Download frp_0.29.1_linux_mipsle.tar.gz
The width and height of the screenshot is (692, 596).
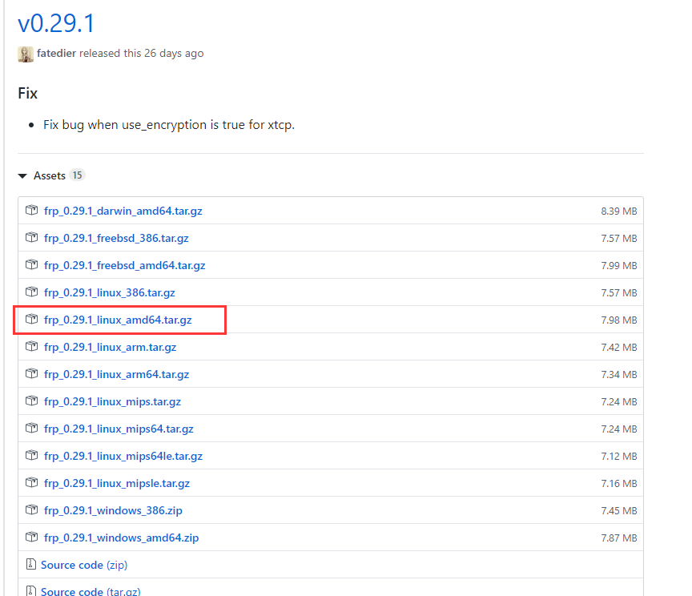(x=117, y=483)
